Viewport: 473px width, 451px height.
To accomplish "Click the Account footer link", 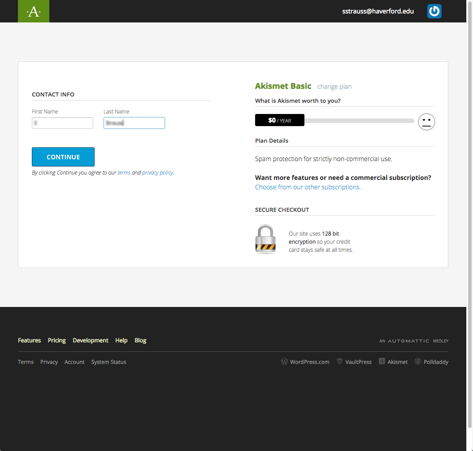I will (74, 362).
